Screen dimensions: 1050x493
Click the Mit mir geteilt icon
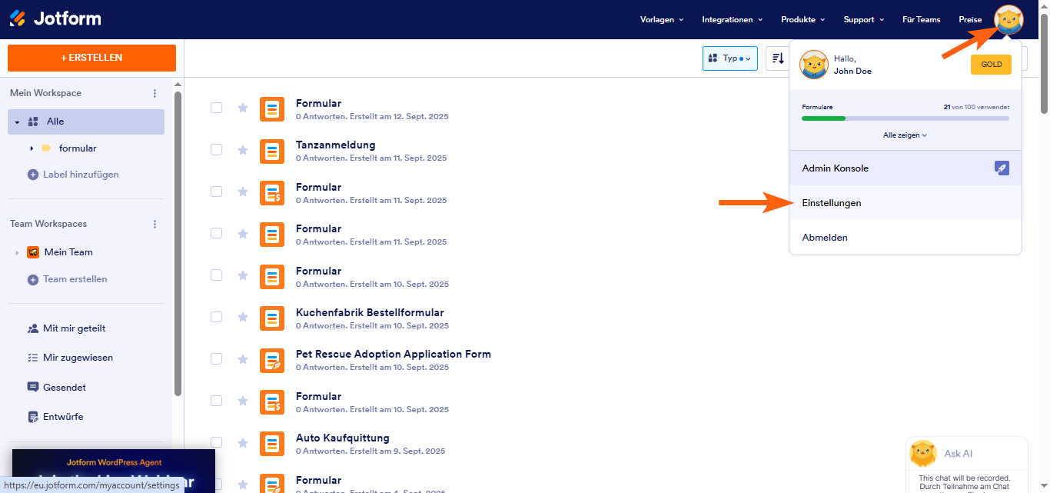33,328
